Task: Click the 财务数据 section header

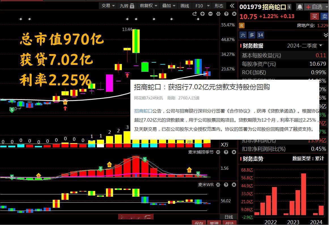Action: 253,46
